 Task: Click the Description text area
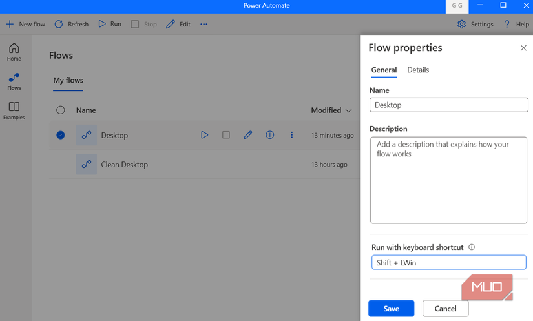tap(449, 180)
